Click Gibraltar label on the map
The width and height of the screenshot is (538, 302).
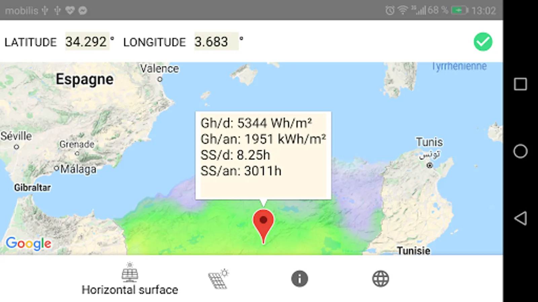click(32, 187)
